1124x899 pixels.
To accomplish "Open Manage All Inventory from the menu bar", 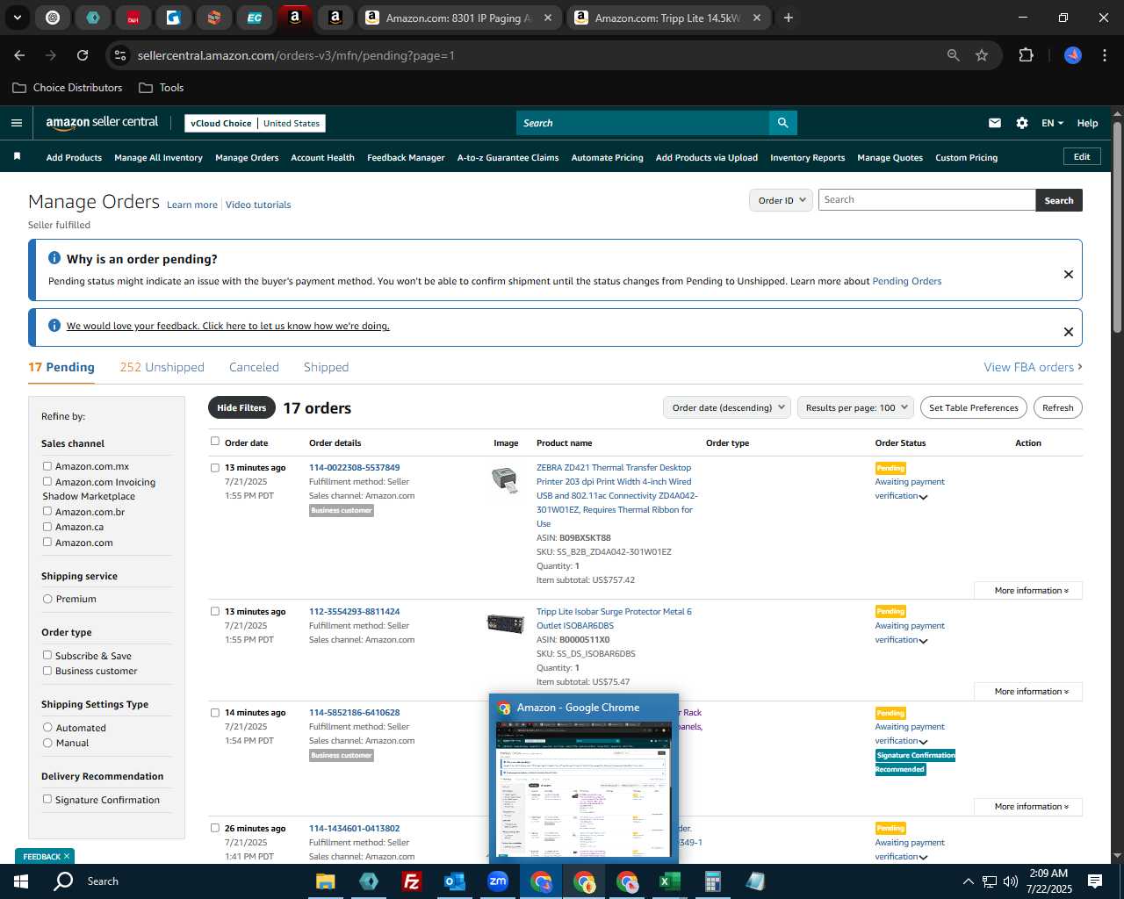I will [x=158, y=157].
